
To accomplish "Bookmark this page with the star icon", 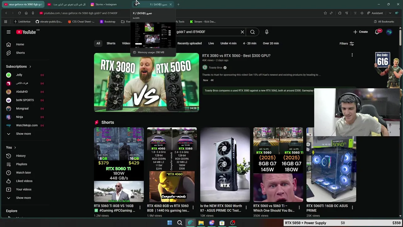I will point(325,13).
